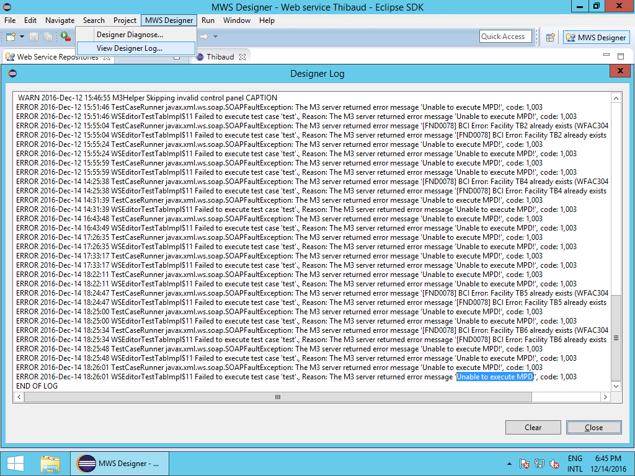
Task: Close the Thibaud editor tab
Action: coord(242,57)
